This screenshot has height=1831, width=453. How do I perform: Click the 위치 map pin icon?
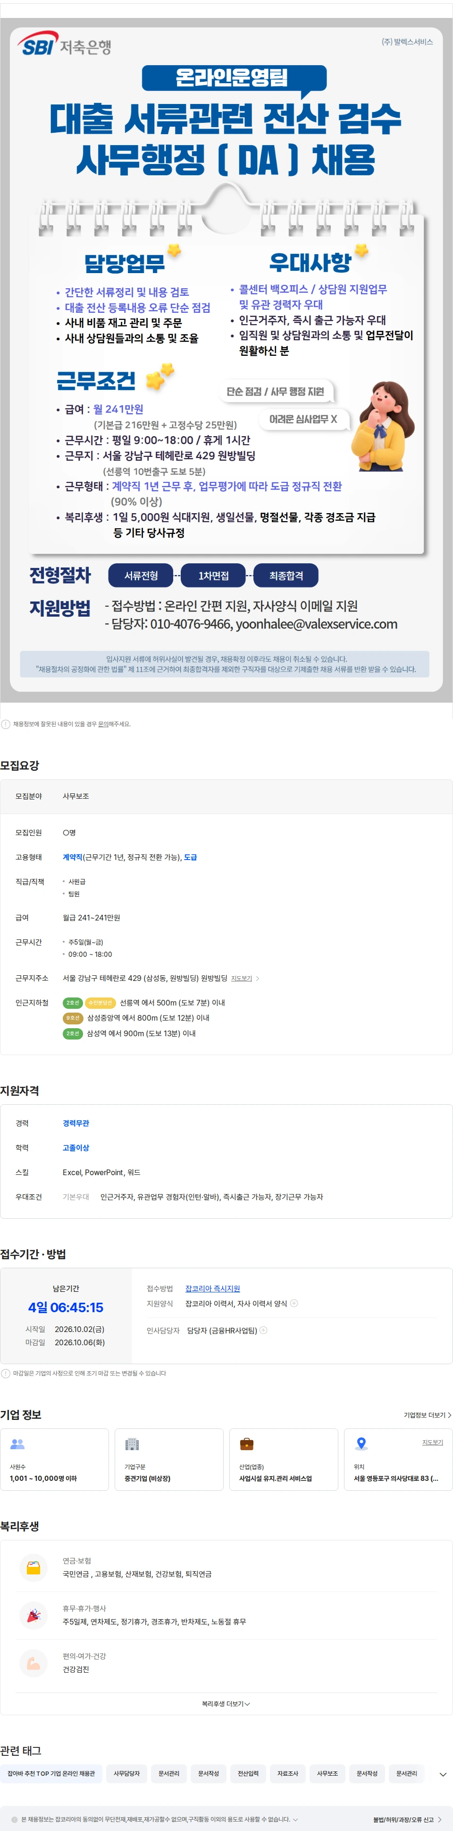(x=361, y=1444)
